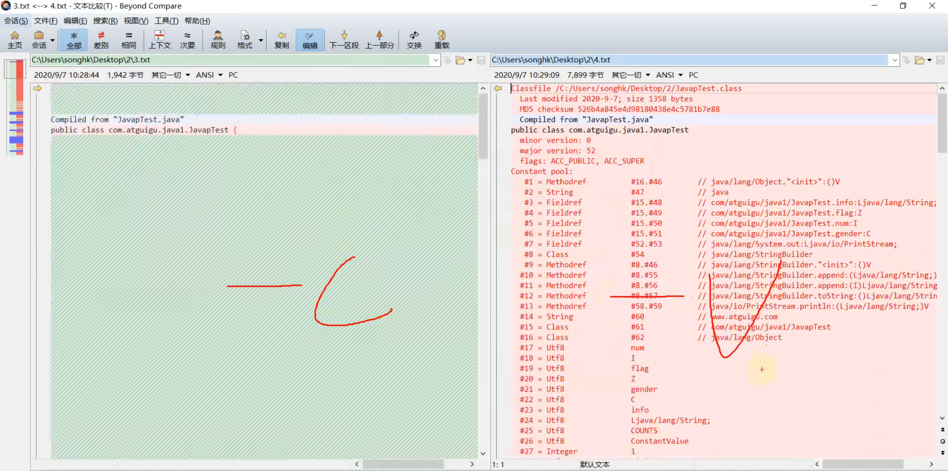Click the '#14 = String' constant pool row
The width and height of the screenshot is (948, 471).
[648, 316]
